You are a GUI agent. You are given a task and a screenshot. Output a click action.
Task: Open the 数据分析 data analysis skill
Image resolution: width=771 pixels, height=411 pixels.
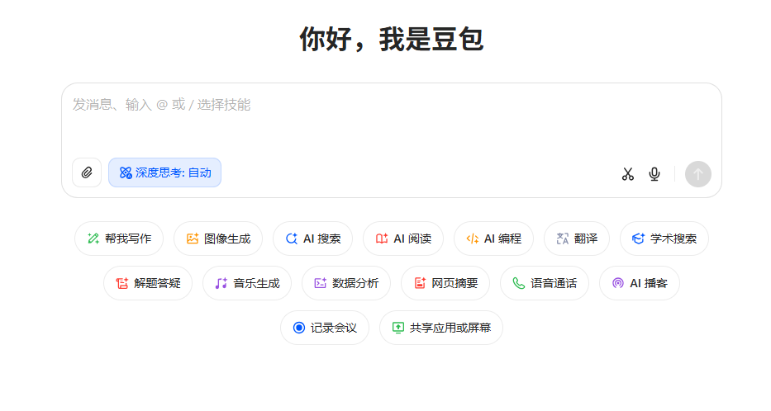point(346,283)
